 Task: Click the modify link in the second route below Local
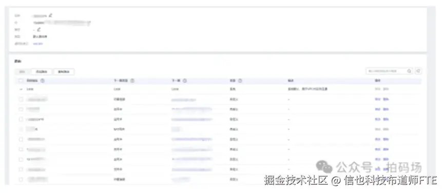pos(377,109)
